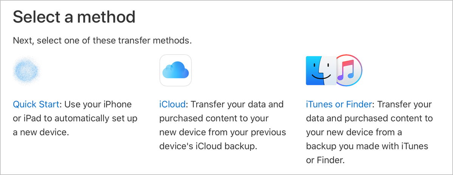453x175 pixels.
Task: Follow the iCloud blue link
Action: coord(172,104)
